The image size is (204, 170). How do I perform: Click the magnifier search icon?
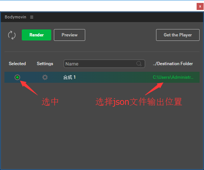point(139,64)
